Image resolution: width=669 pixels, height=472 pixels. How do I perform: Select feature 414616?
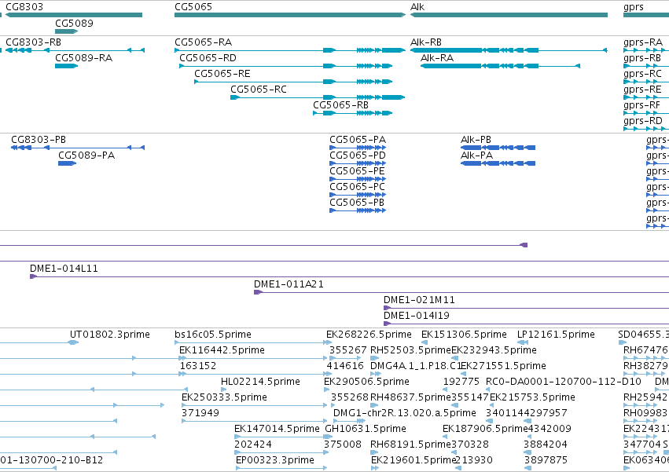click(x=345, y=366)
